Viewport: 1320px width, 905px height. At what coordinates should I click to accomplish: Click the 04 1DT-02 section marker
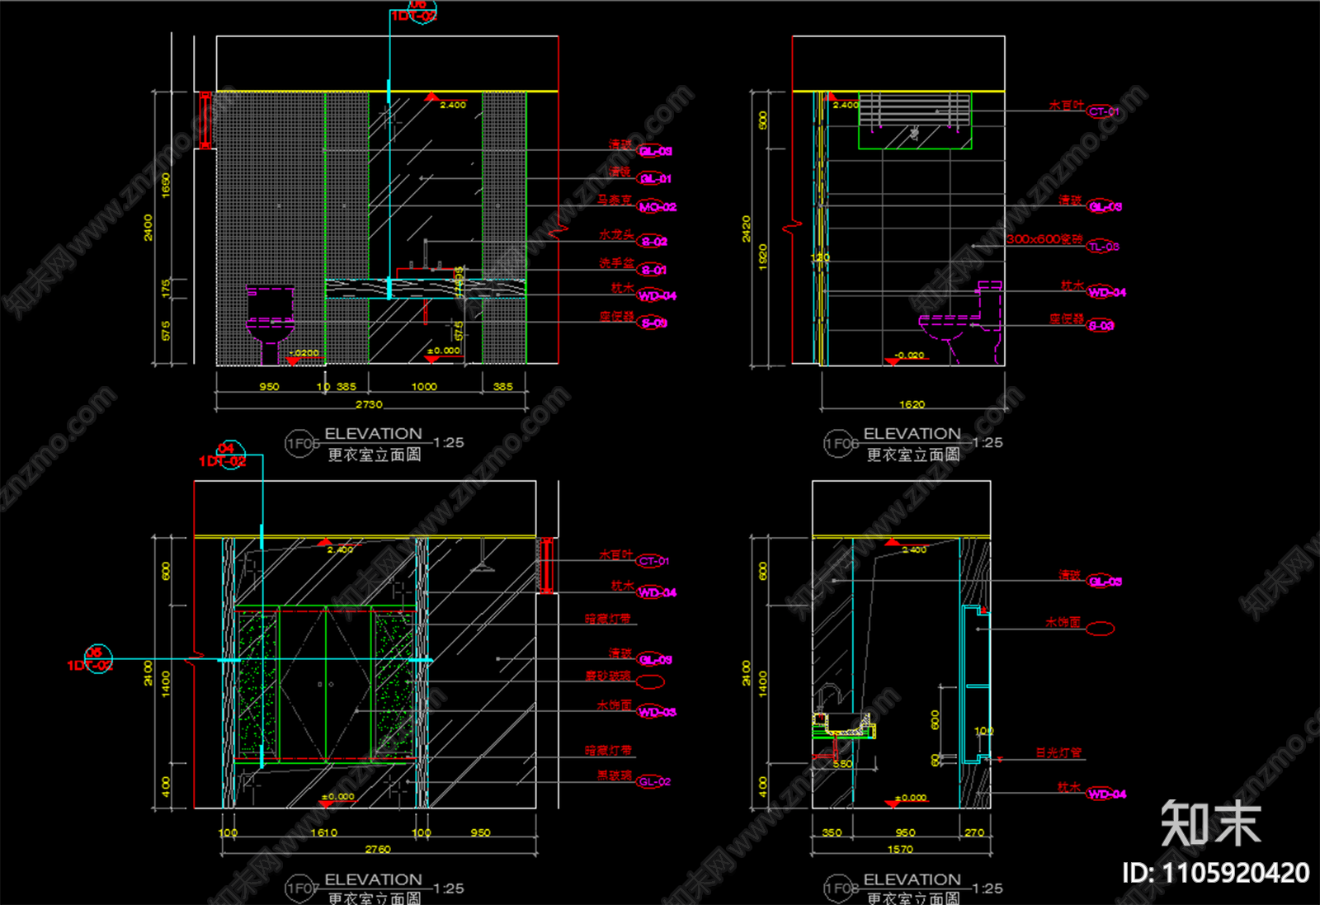(224, 455)
